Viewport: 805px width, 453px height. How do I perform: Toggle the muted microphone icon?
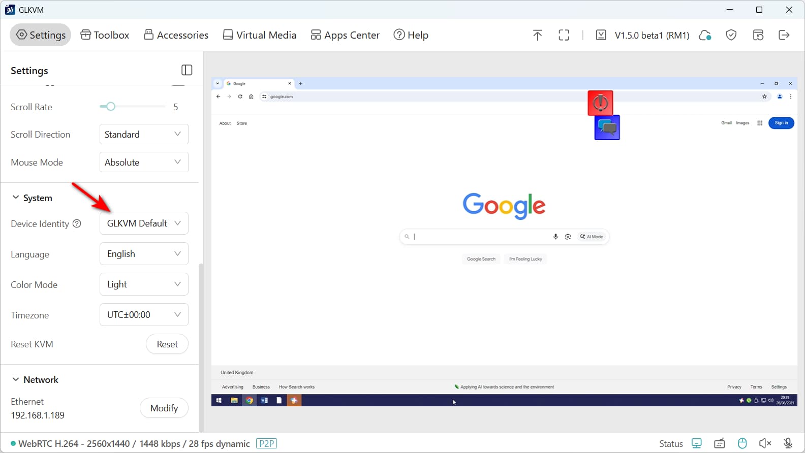coord(788,443)
